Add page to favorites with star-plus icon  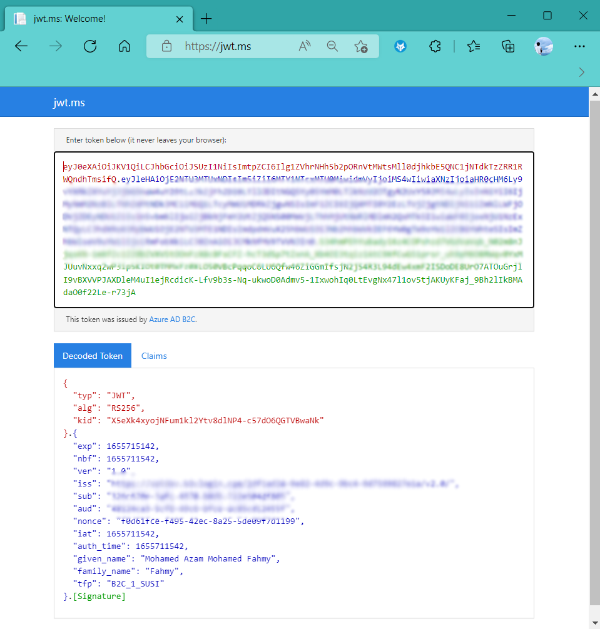(x=361, y=46)
